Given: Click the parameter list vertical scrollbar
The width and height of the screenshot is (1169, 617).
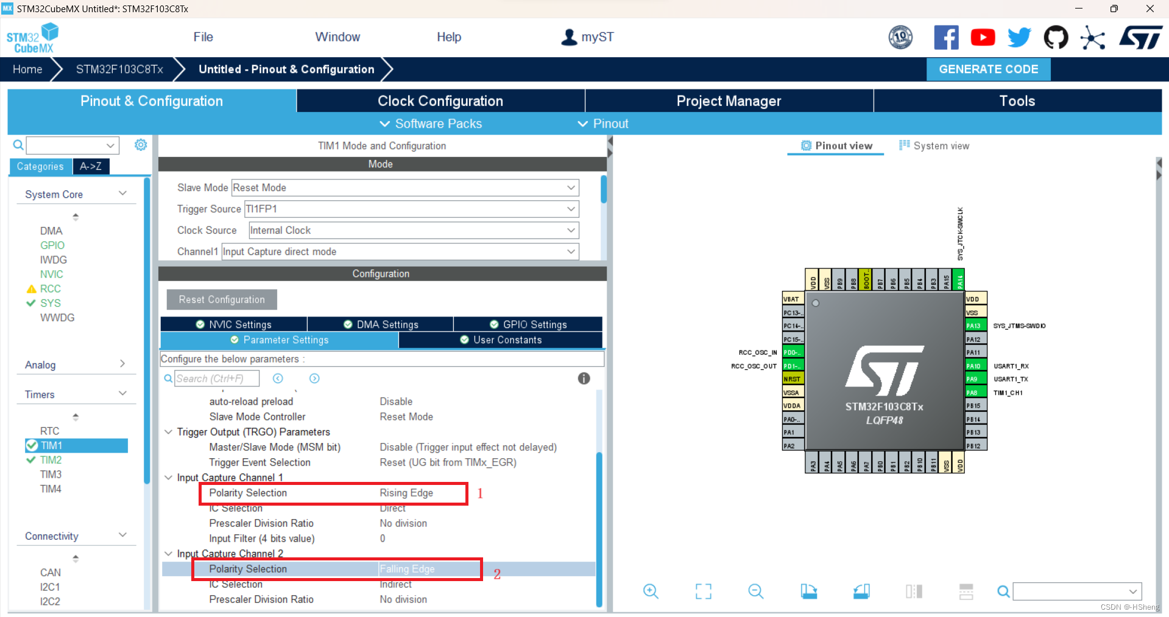Looking at the screenshot, I should click(599, 529).
